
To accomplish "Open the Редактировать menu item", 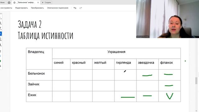I will tap(21, 8).
